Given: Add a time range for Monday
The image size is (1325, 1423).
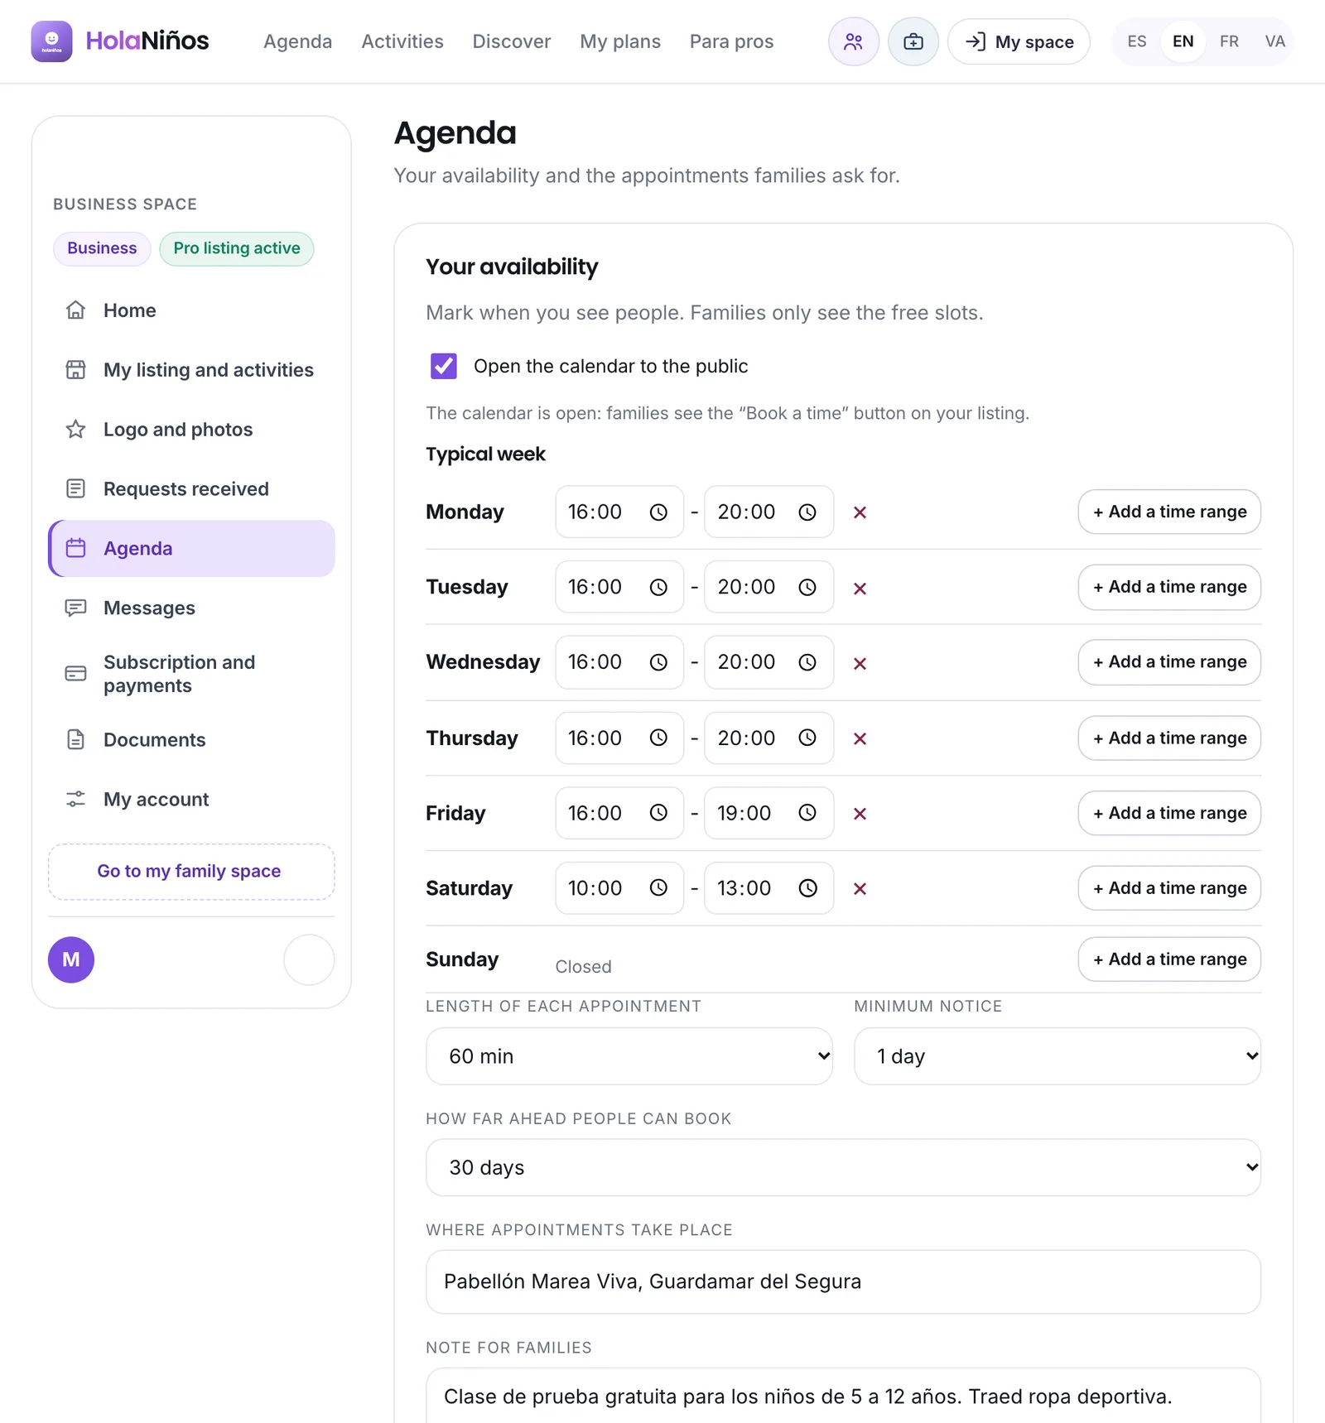Looking at the screenshot, I should (x=1169, y=512).
